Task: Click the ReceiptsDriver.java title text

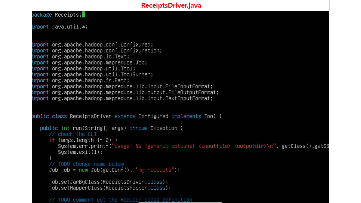Action: click(171, 6)
